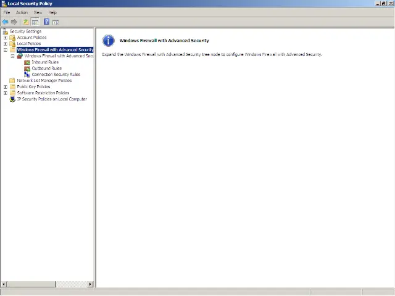Toggle the Show/Hide Action Pane icon

point(56,22)
